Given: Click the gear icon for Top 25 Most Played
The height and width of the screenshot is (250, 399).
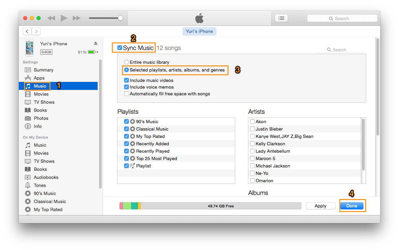Looking at the screenshot, I should pos(132,158).
